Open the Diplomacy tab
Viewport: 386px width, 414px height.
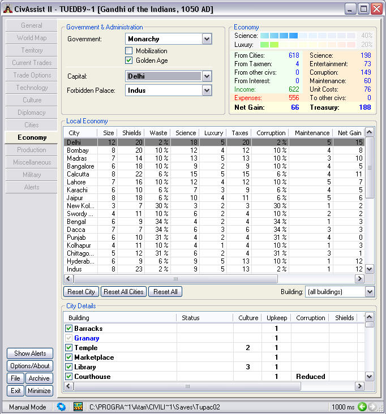(32, 113)
